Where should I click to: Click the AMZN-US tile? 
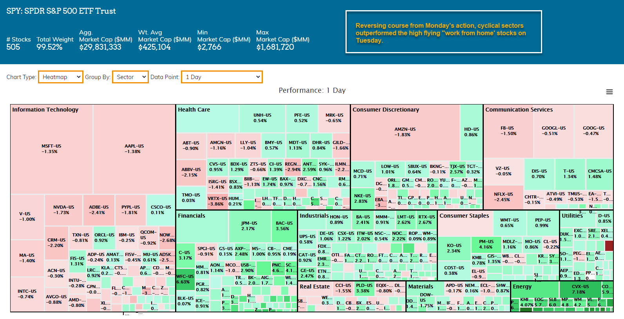pyautogui.click(x=405, y=132)
